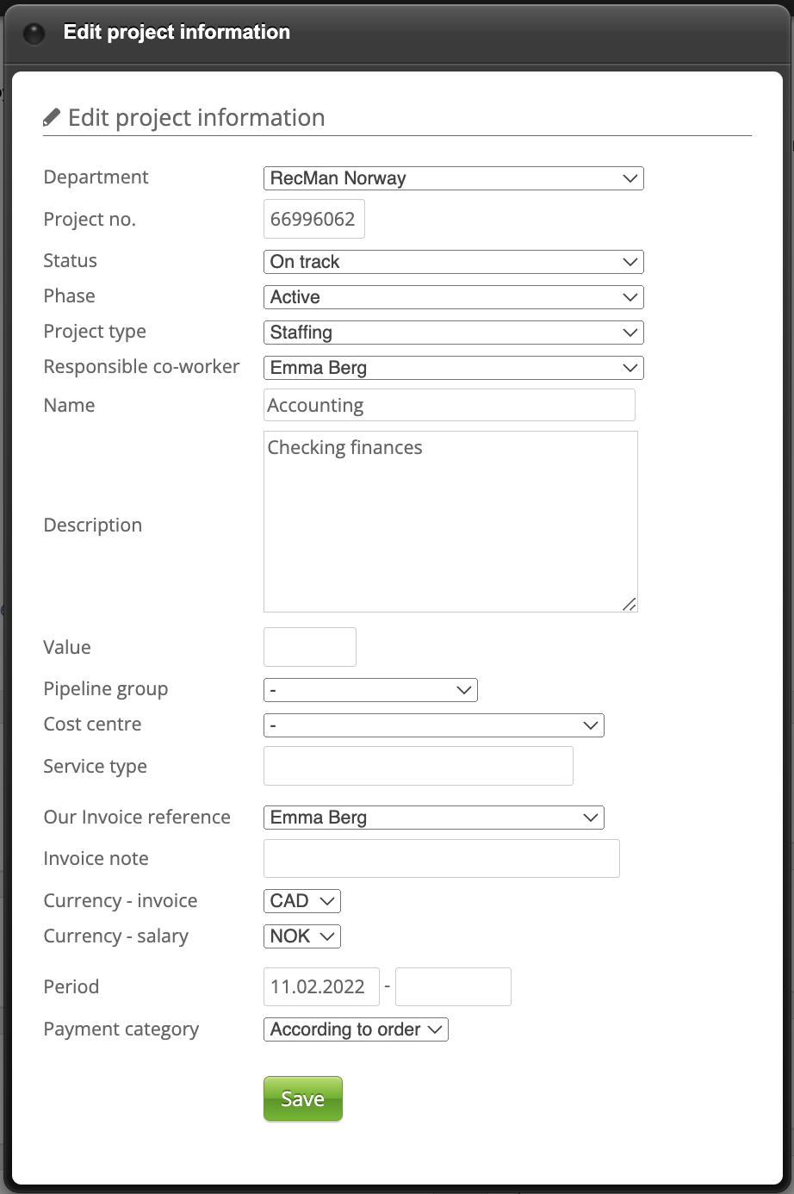Click the pencil icon beside the heading
Screen dimensions: 794x1194
click(52, 117)
